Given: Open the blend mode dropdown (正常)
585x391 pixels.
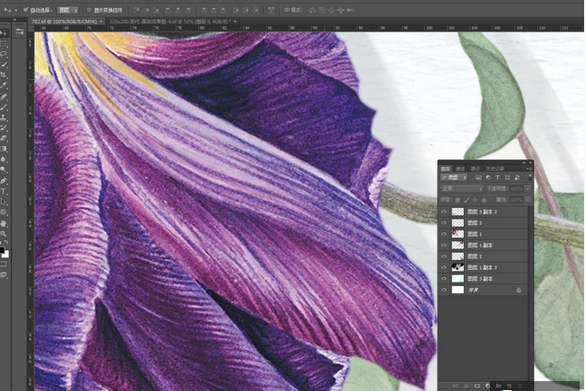Looking at the screenshot, I should point(462,188).
